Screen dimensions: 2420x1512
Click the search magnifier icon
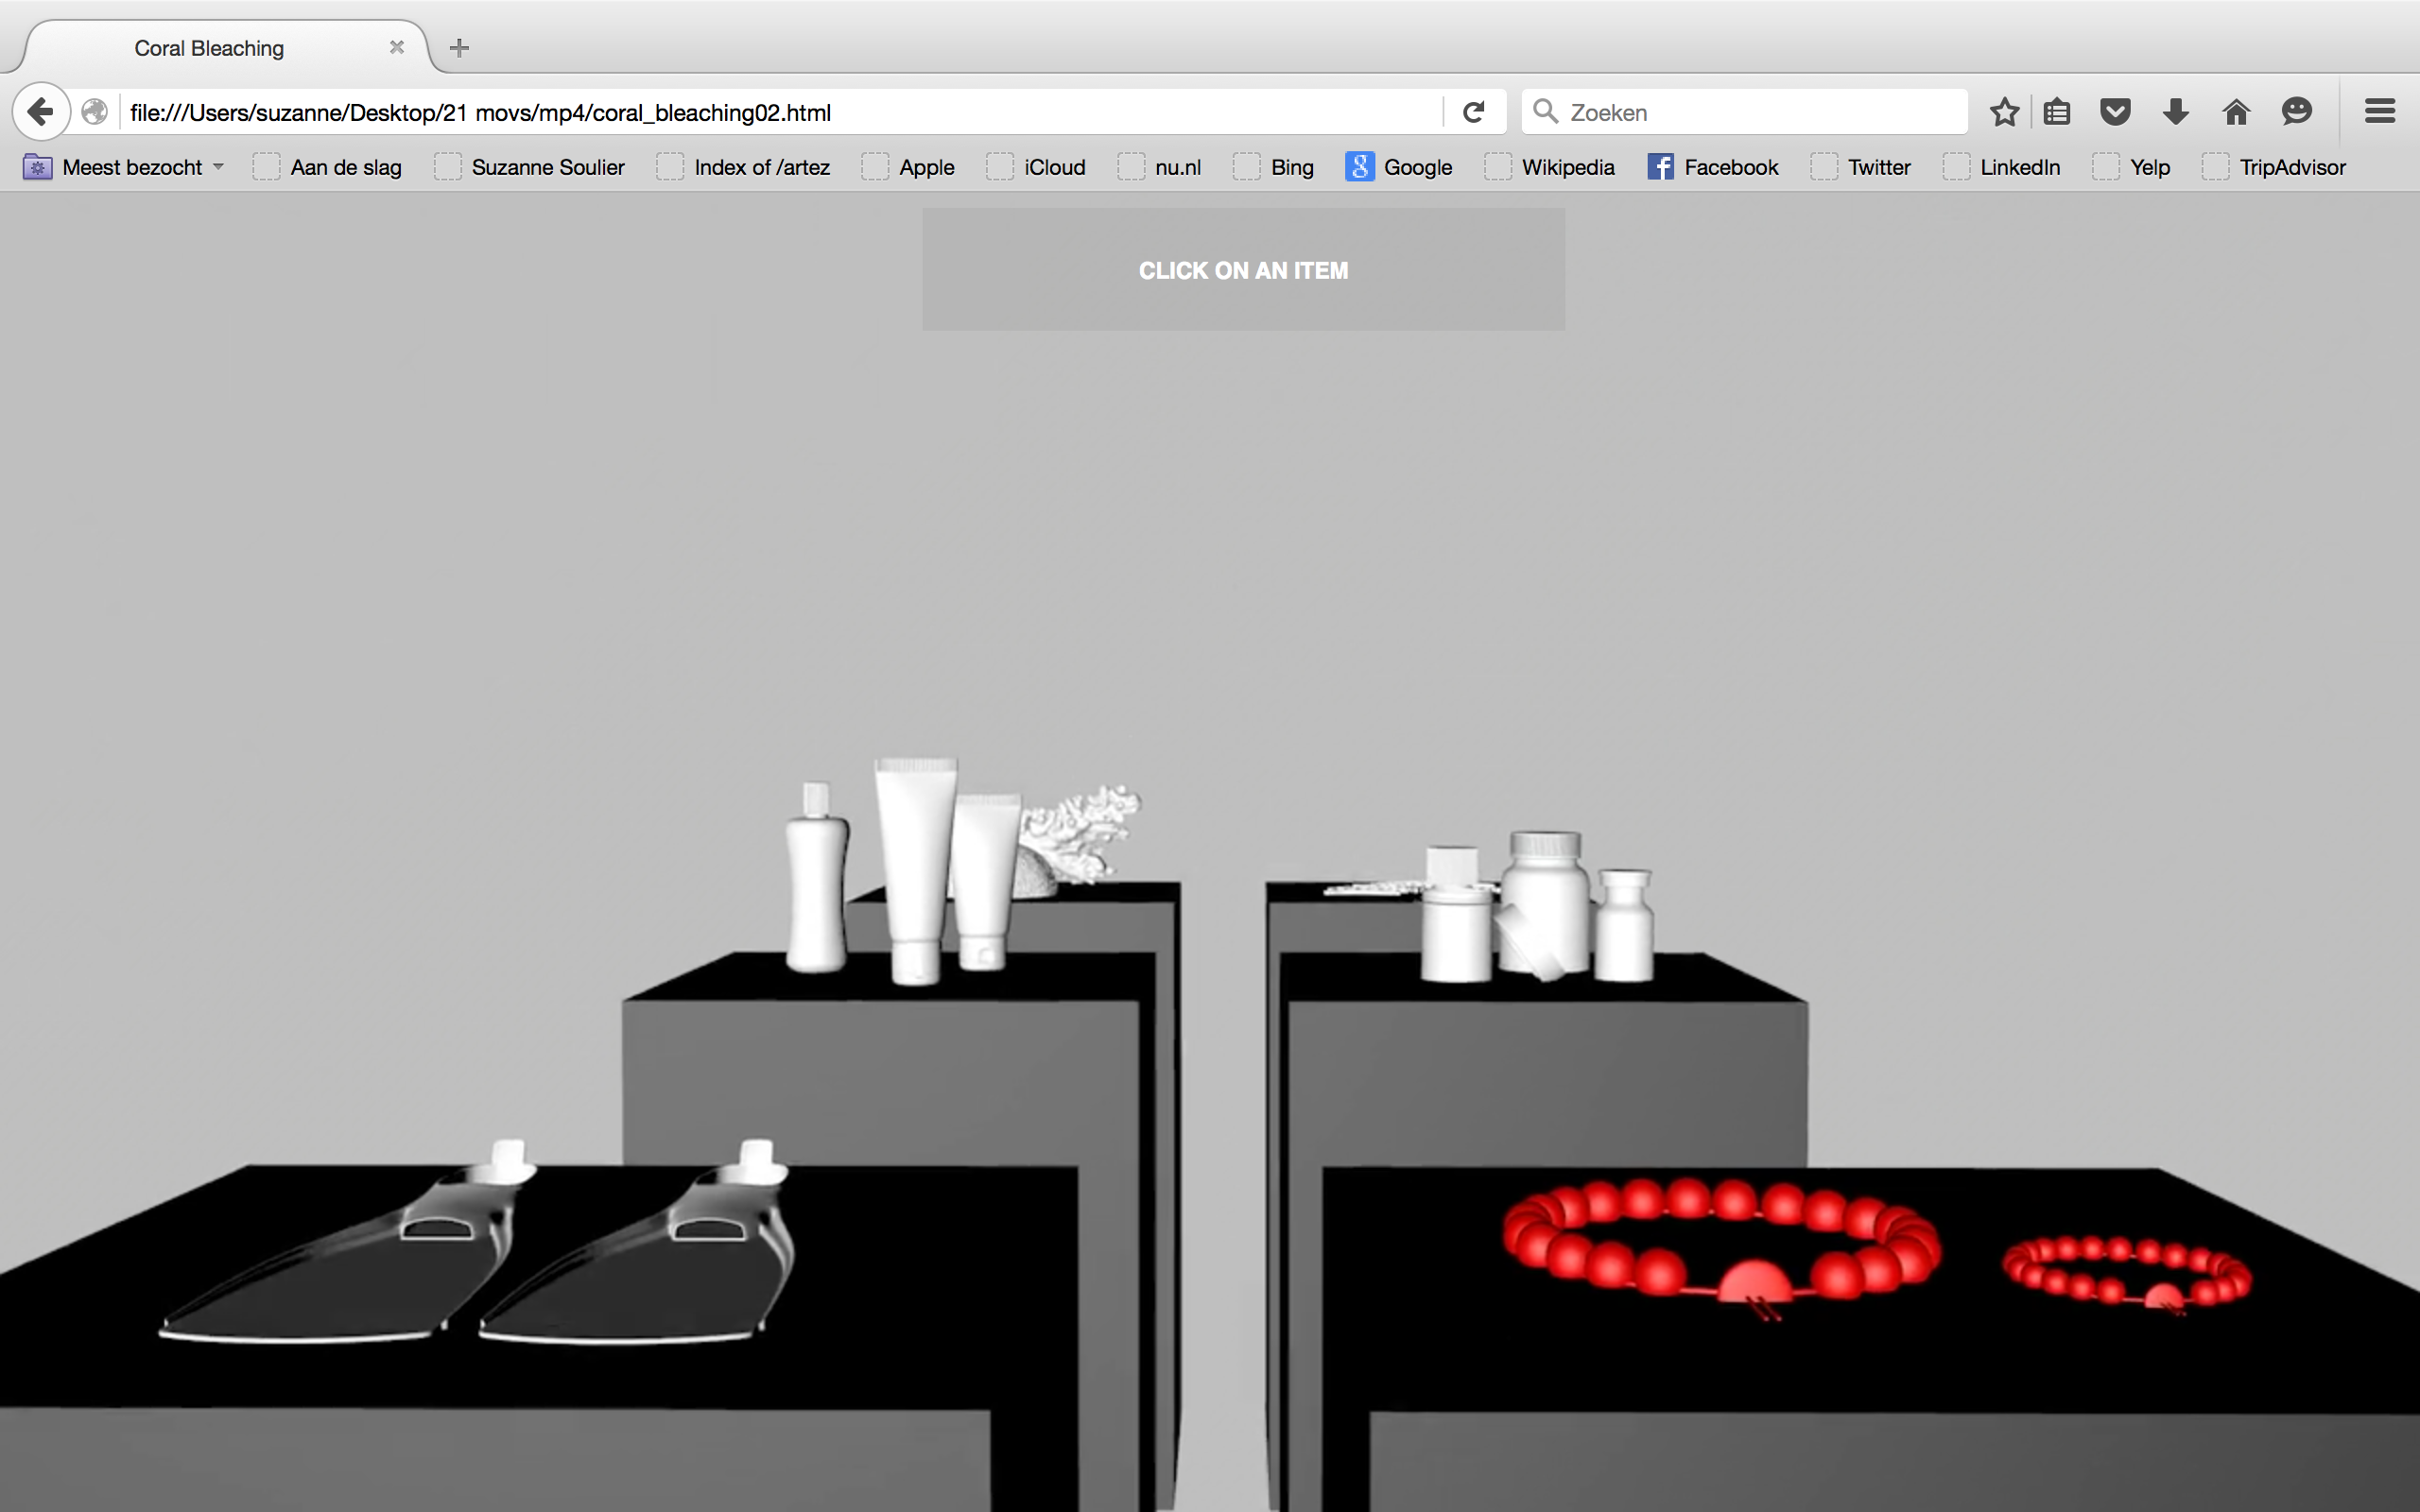click(x=1545, y=111)
